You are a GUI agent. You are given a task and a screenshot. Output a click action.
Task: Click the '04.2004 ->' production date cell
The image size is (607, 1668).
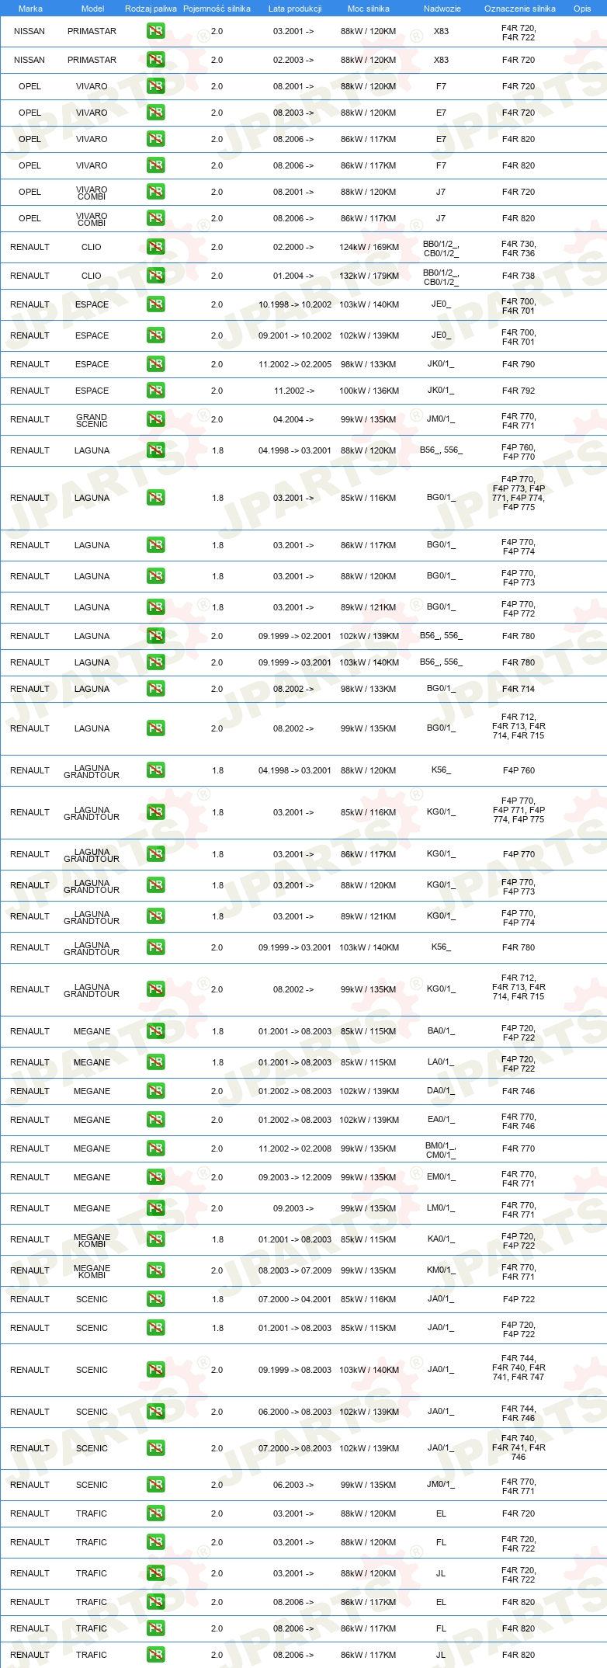pos(293,419)
